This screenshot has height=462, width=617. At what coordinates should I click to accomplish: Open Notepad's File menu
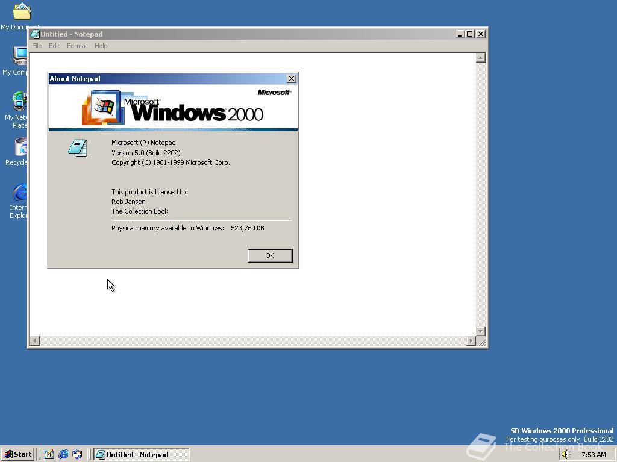[x=37, y=46]
